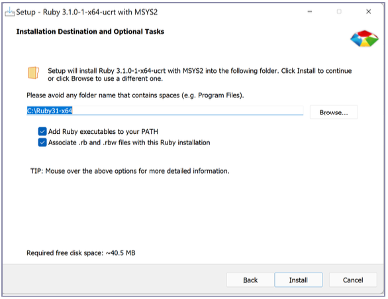Viewport: 388px width, 299px height.
Task: Minimize the Setup window
Action: pos(310,12)
